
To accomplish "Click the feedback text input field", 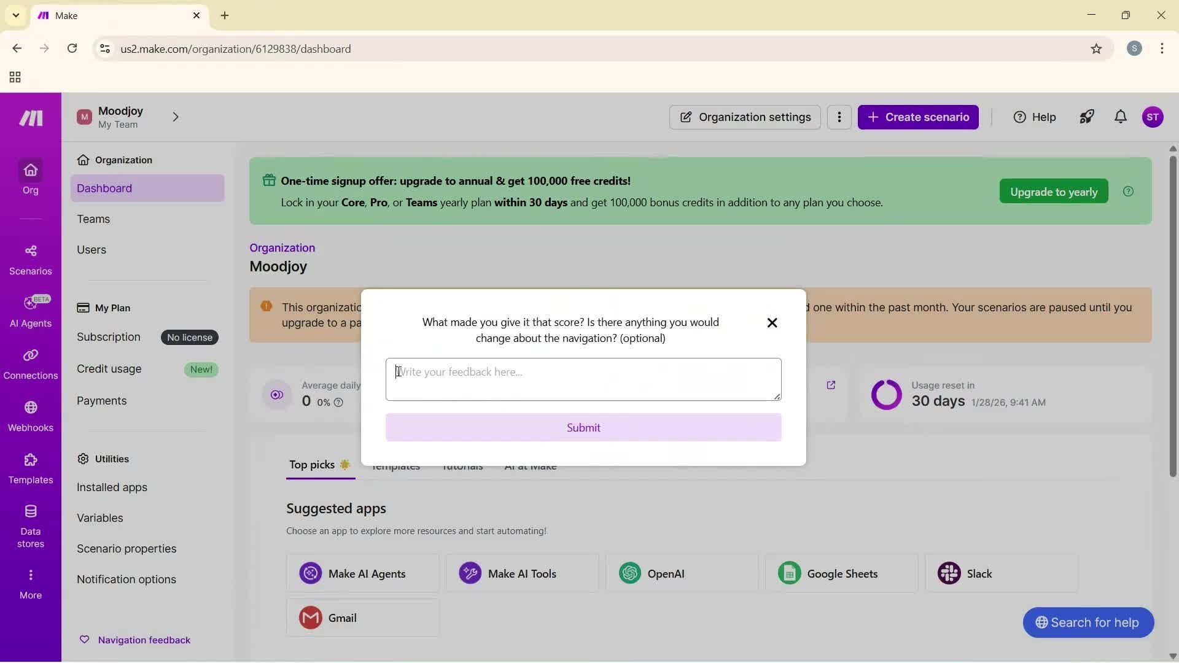I will [583, 379].
